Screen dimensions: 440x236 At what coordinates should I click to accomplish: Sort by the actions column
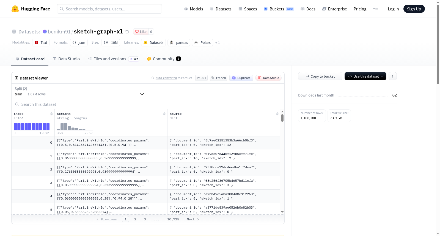click(x=164, y=114)
